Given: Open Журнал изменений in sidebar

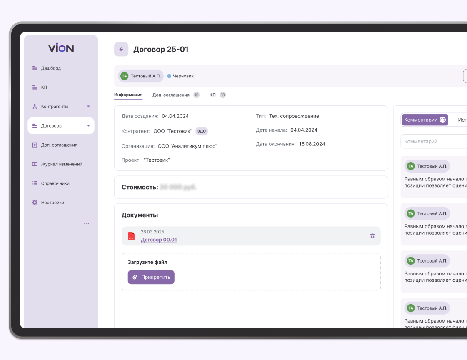Looking at the screenshot, I should (x=61, y=164).
